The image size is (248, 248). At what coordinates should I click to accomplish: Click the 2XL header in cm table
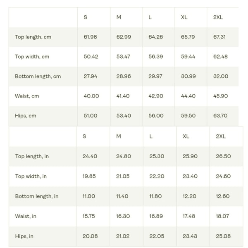pyautogui.click(x=218, y=17)
